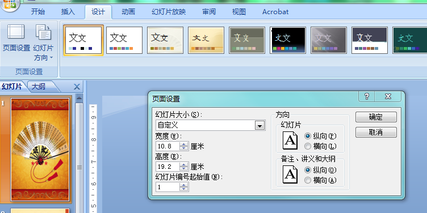Click the slide pane scroll up arrow
The image size is (427, 213).
click(x=79, y=98)
